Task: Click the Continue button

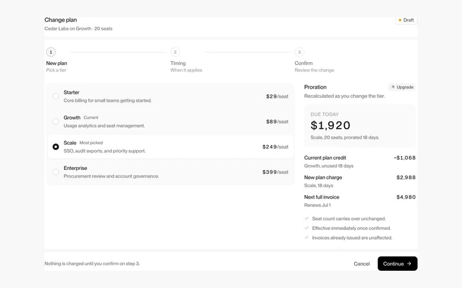Action: 397,264
